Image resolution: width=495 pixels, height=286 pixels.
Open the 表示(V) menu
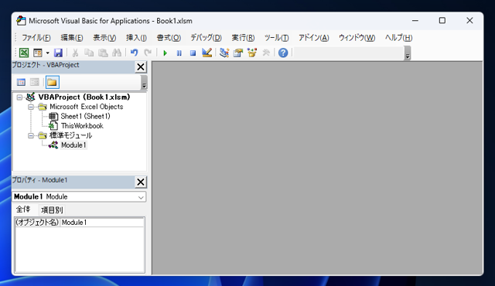[104, 38]
